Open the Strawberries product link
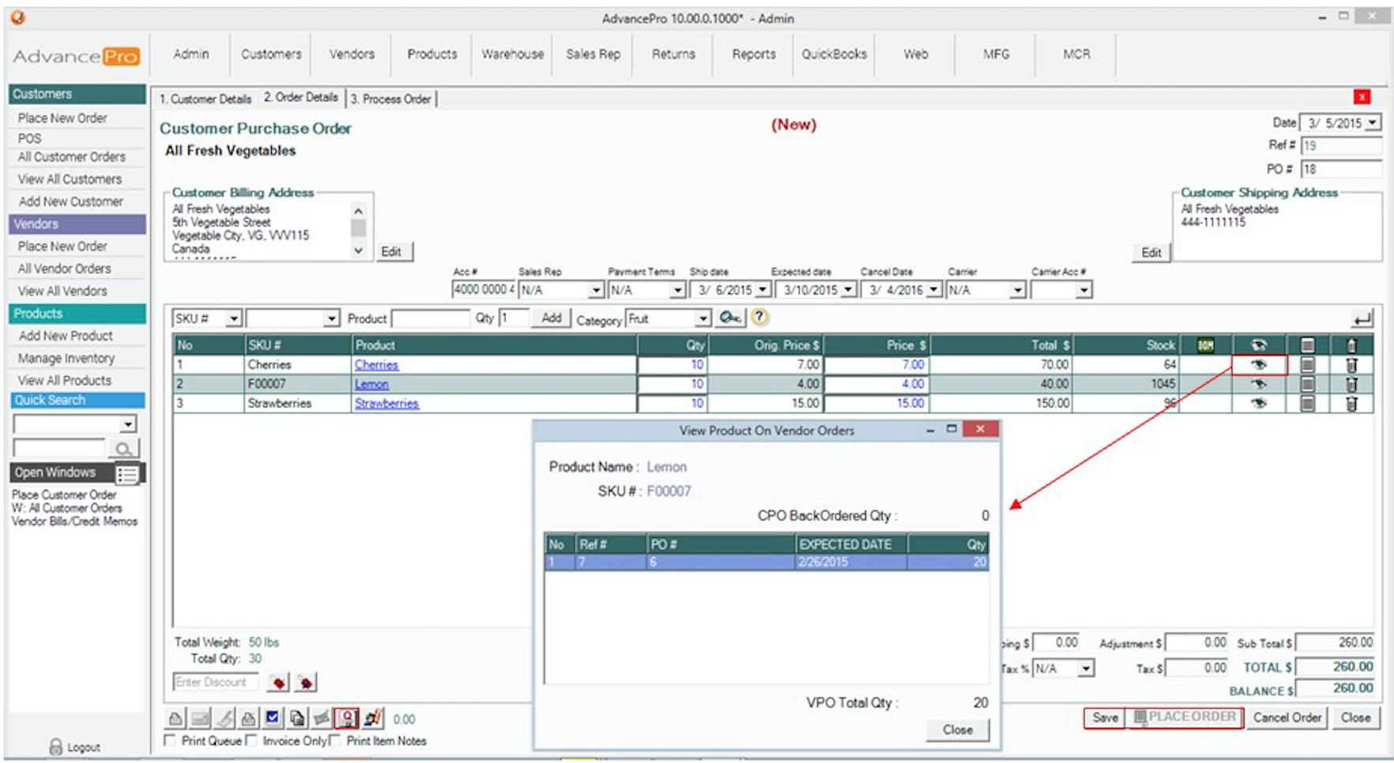Screen dimensions: 1394x763 pyautogui.click(x=386, y=404)
